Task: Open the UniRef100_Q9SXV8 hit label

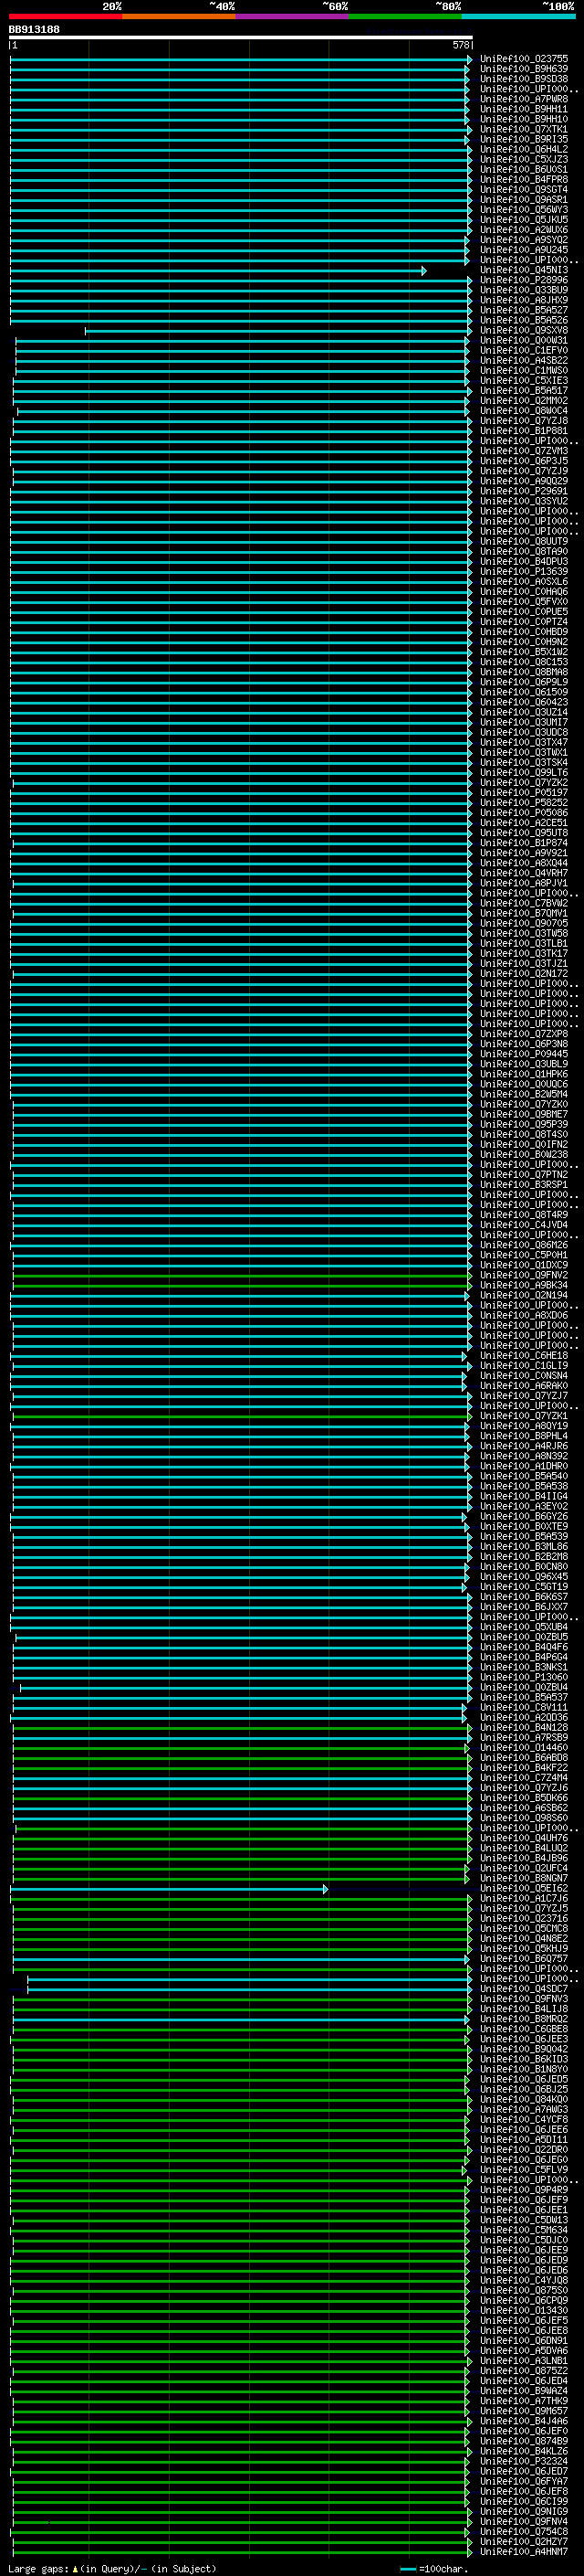Action: click(x=524, y=330)
